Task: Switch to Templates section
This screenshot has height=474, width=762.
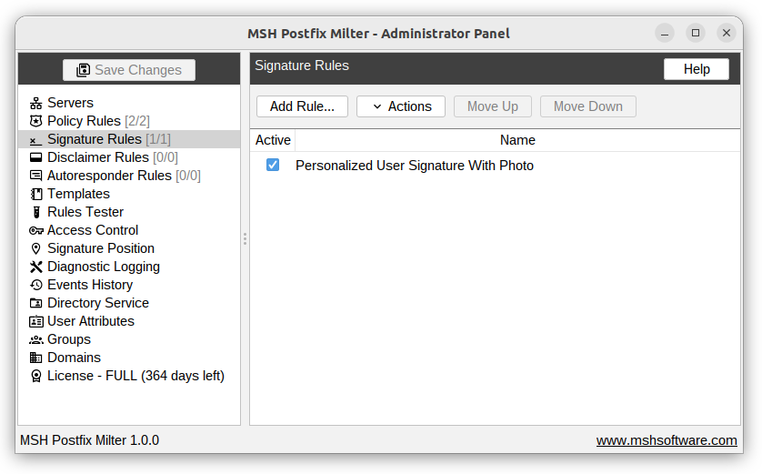Action: (78, 194)
